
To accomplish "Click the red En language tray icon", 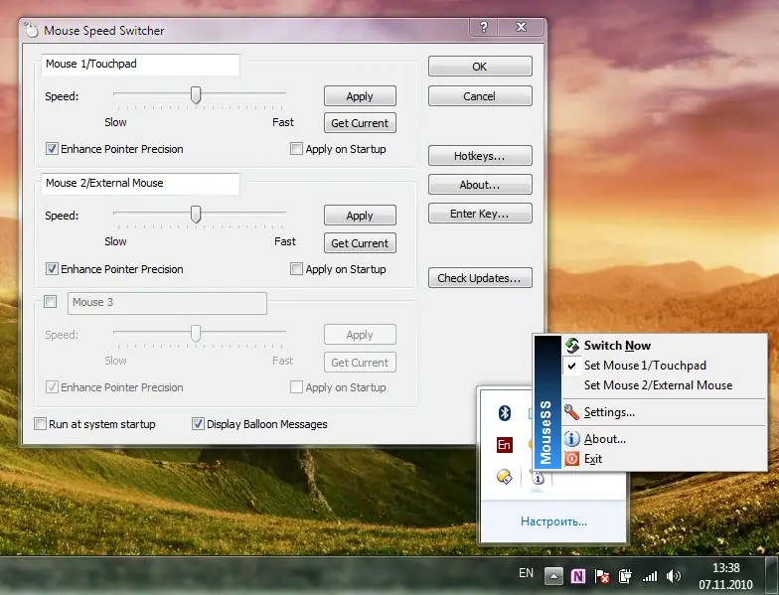I will pos(505,445).
